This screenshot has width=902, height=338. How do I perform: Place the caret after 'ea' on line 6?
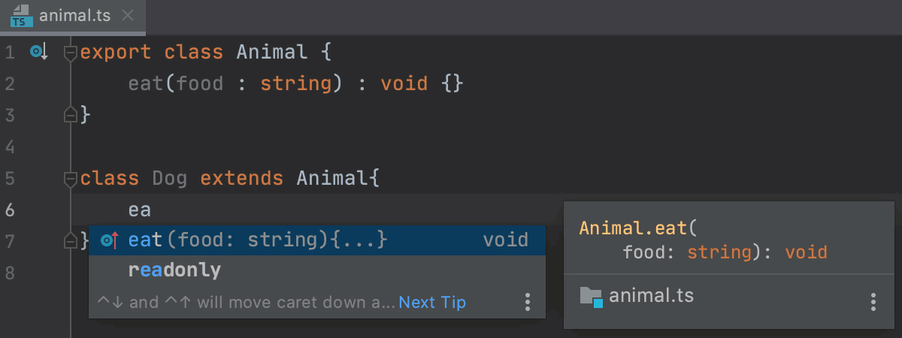(x=152, y=210)
